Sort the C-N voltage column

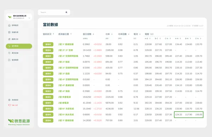(201, 39)
